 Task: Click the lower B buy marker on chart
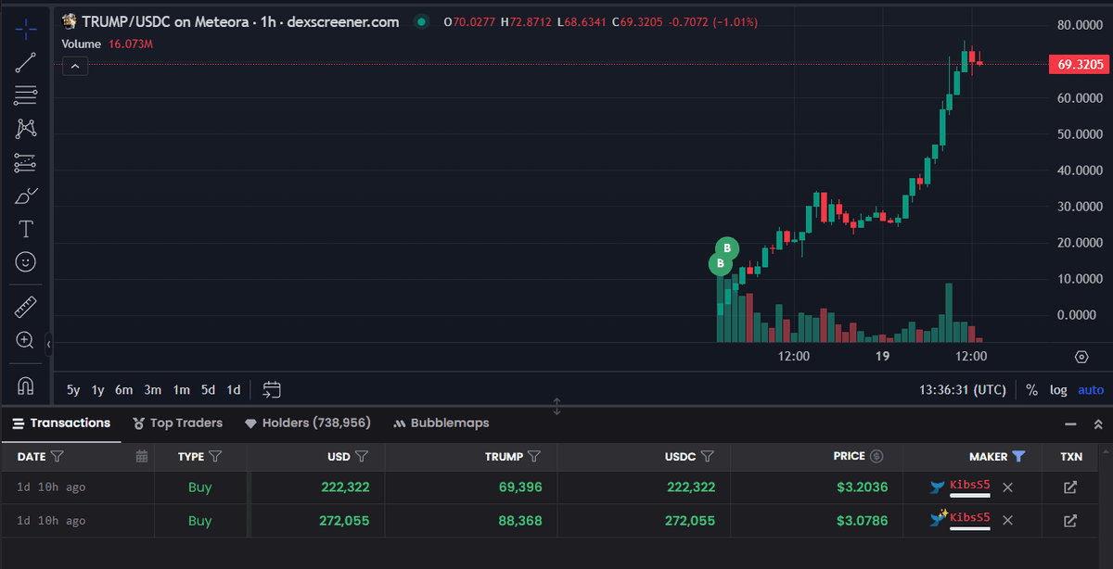point(720,264)
